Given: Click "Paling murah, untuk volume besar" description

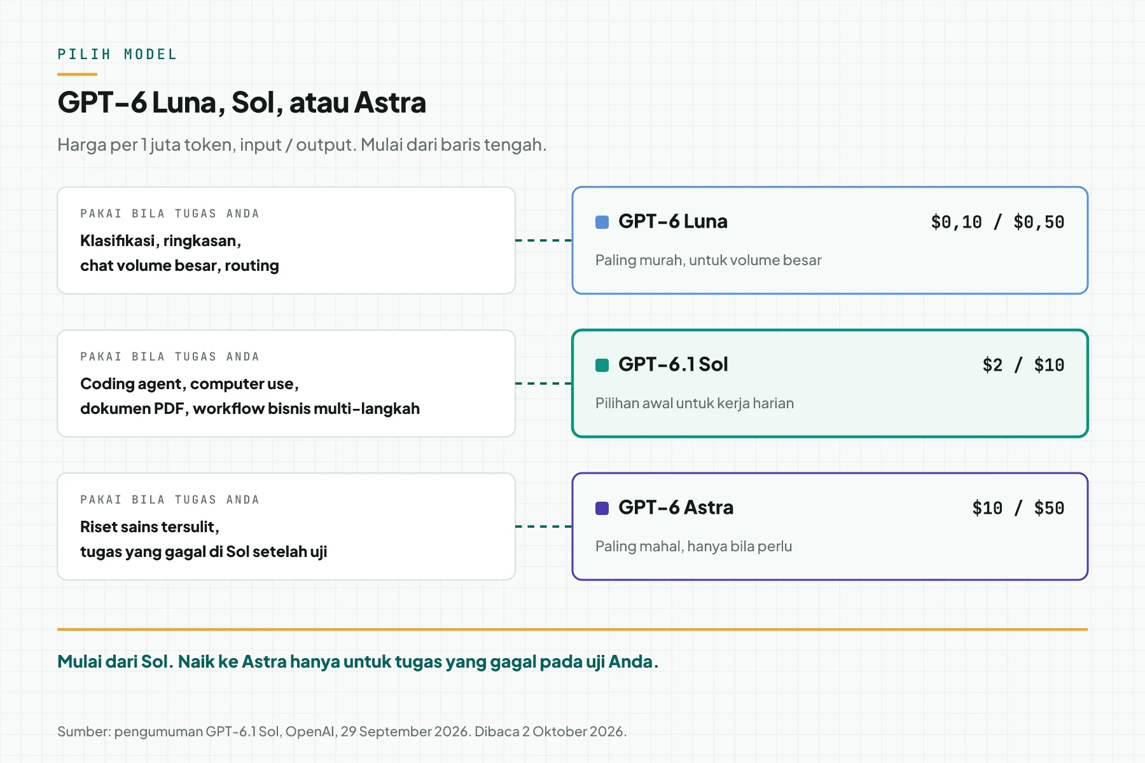Looking at the screenshot, I should point(709,260).
